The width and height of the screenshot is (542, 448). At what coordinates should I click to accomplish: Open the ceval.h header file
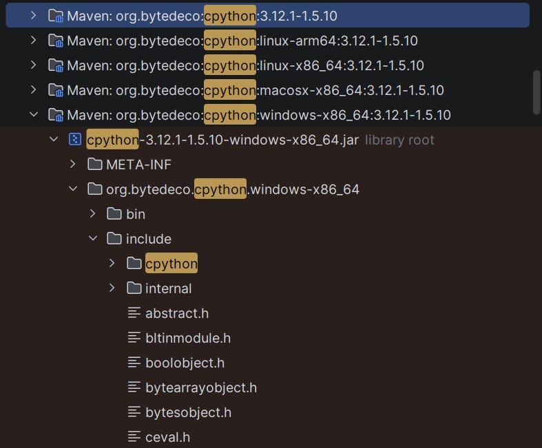(x=167, y=437)
